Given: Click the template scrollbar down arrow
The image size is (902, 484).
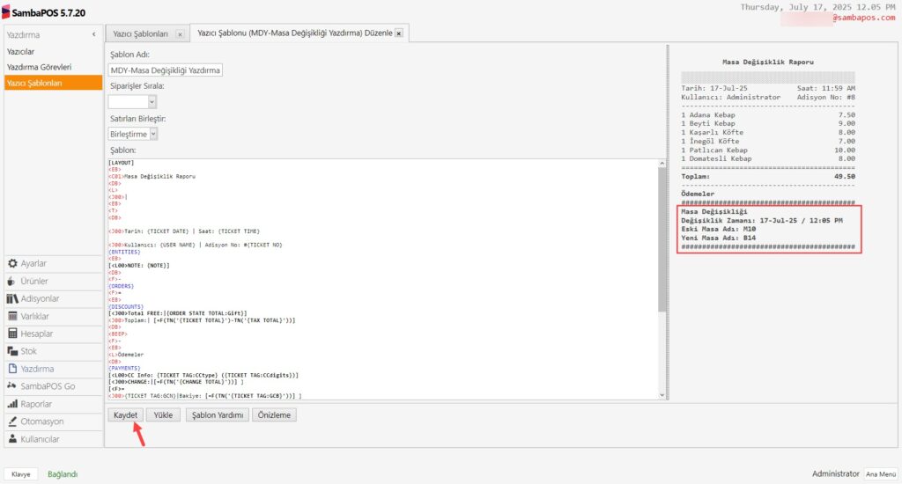Looking at the screenshot, I should [662, 395].
